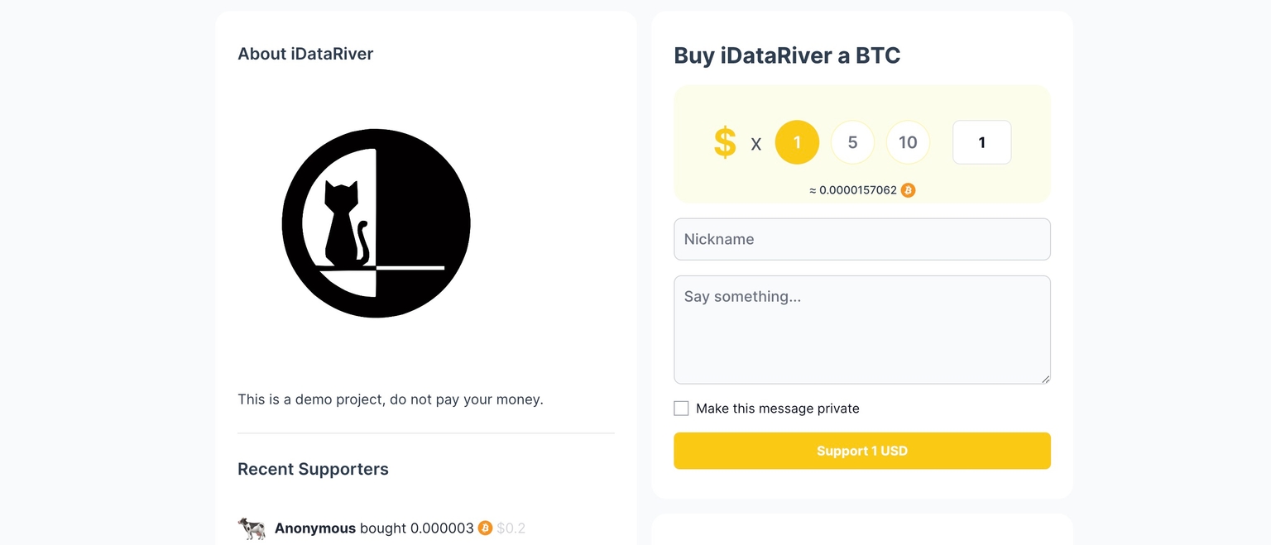Select the quantity 10 circle

click(908, 141)
